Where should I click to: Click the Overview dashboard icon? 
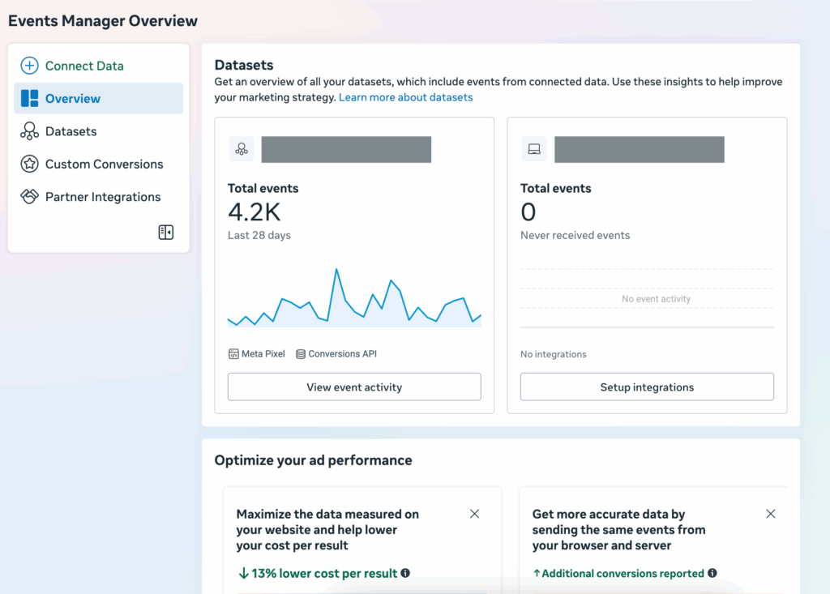pyautogui.click(x=29, y=99)
